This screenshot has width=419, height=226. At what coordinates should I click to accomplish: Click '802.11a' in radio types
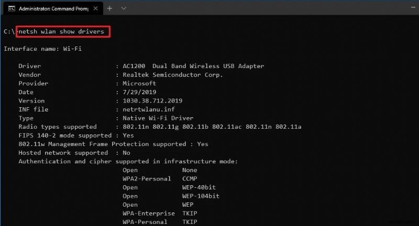pyautogui.click(x=289, y=127)
